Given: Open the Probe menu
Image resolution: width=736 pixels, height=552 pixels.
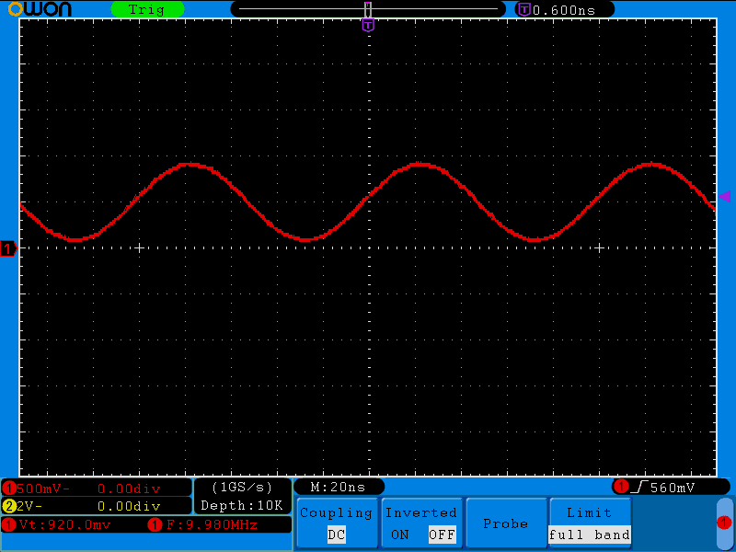Looking at the screenshot, I should (505, 523).
